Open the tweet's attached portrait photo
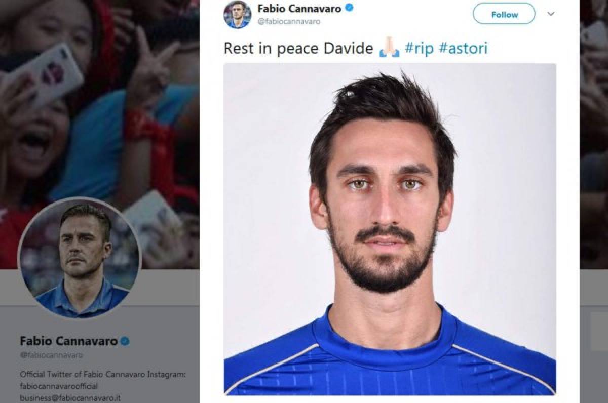 [390, 229]
